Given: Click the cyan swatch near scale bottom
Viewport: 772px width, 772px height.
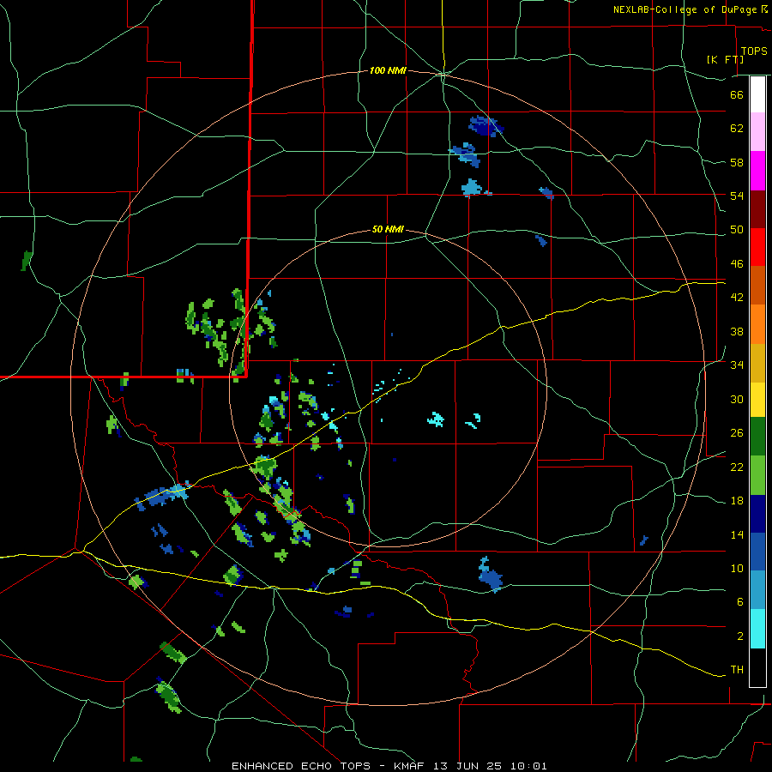Looking at the screenshot, I should click(757, 629).
